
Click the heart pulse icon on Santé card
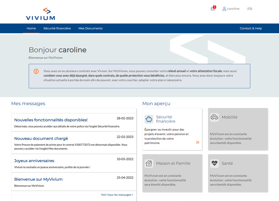pos(214,163)
